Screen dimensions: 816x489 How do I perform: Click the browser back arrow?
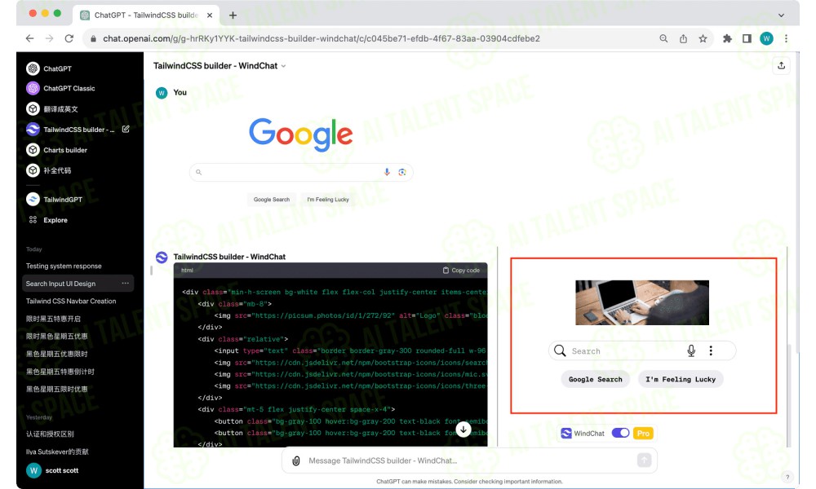point(29,38)
